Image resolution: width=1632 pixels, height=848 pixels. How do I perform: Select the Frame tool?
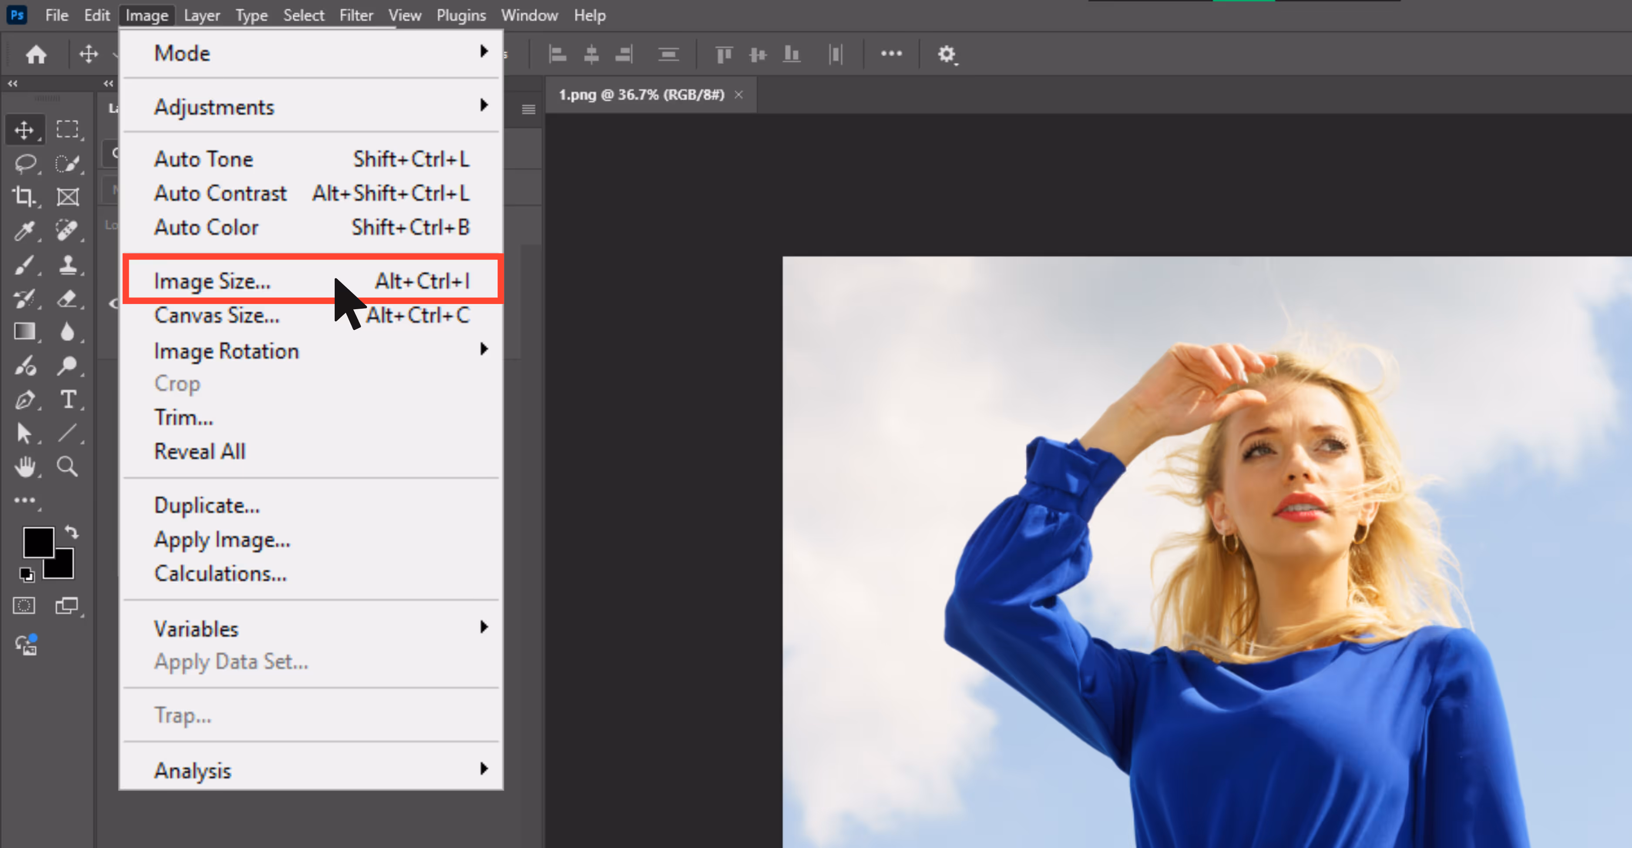[x=67, y=197]
